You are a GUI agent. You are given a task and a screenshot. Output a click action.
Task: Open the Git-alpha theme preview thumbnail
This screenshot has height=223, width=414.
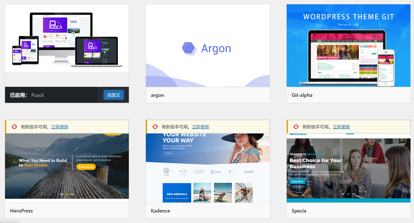tap(348, 46)
